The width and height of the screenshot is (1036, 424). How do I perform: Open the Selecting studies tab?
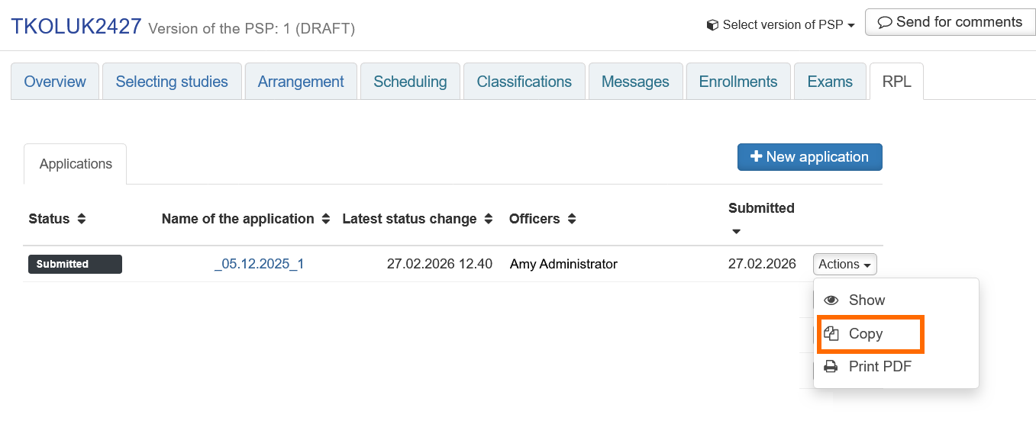coord(172,82)
